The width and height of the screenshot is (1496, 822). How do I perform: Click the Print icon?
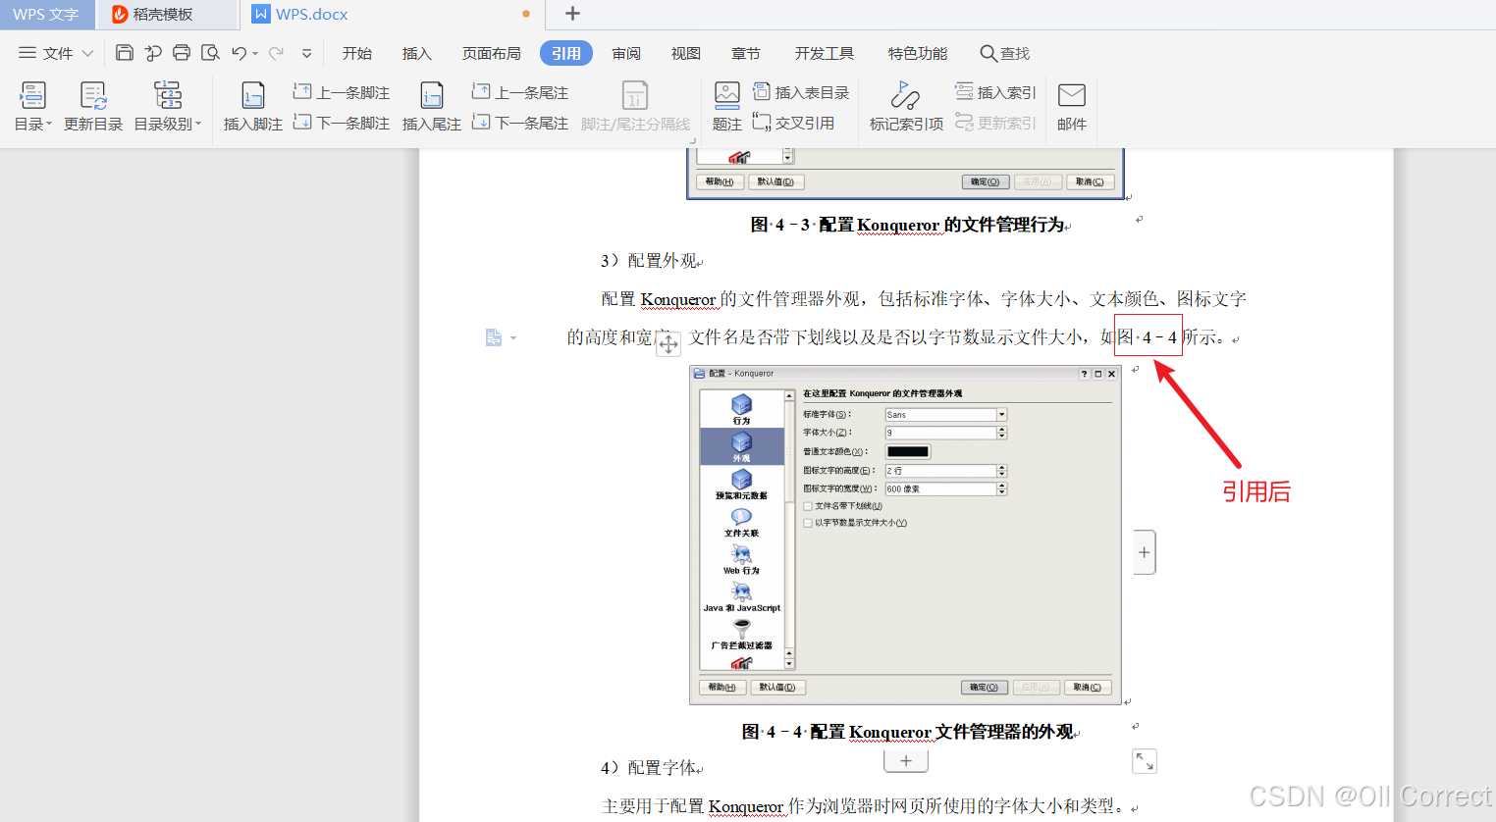[x=182, y=53]
